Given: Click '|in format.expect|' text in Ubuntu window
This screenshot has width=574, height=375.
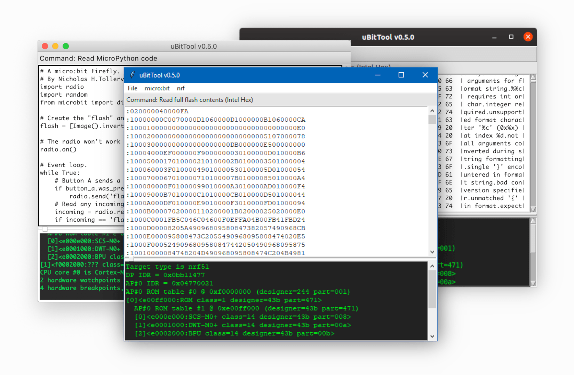Looking at the screenshot, I should [x=493, y=206].
